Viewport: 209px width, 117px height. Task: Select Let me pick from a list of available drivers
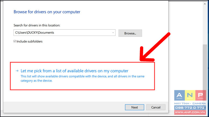click(74, 71)
